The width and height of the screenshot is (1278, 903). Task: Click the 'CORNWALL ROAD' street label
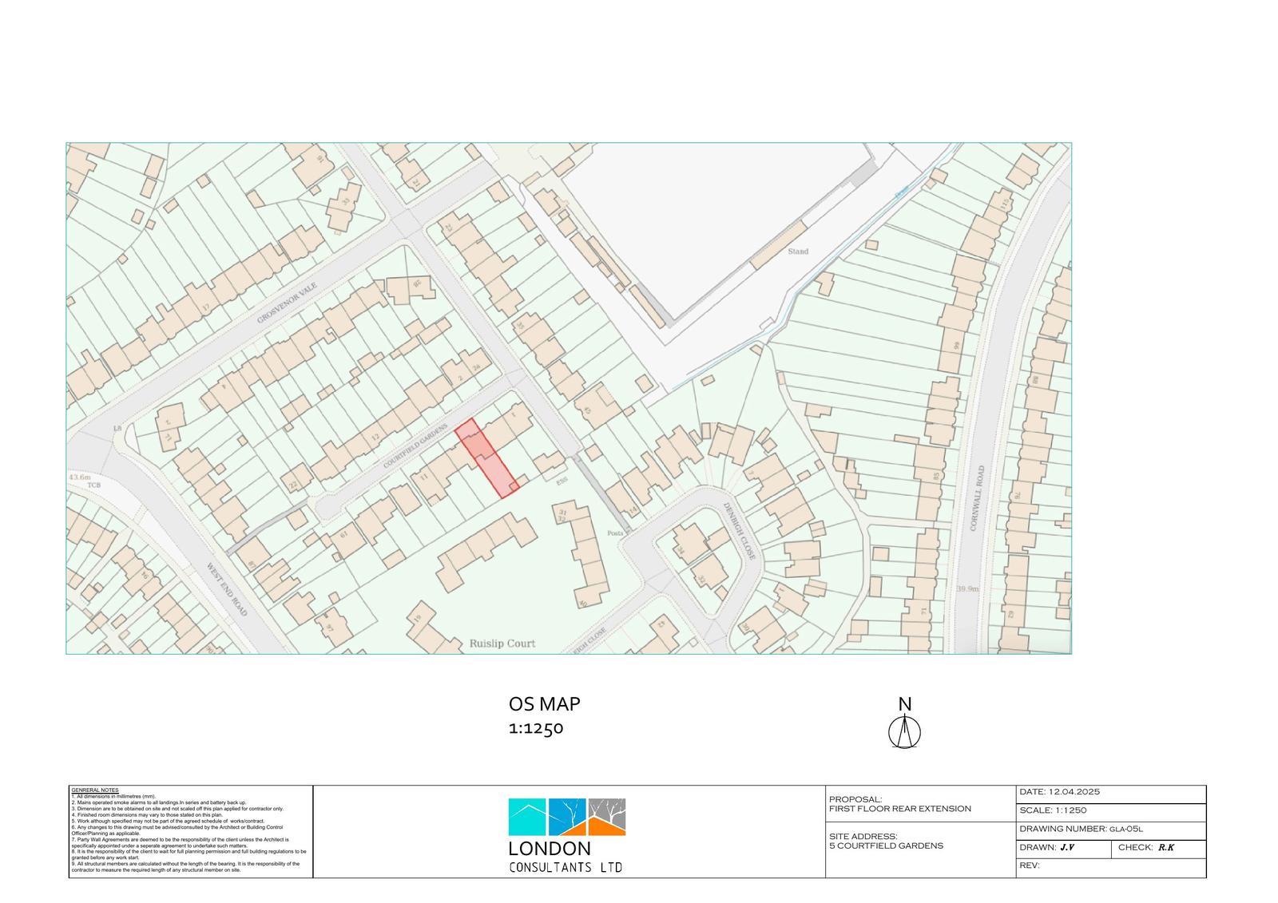[x=977, y=498]
